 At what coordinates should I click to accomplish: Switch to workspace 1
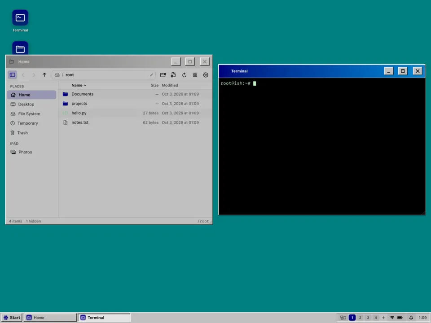pyautogui.click(x=352, y=318)
